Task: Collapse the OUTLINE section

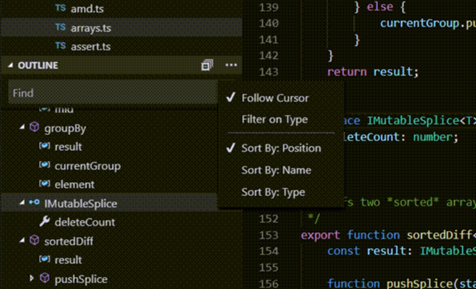Action: click(x=10, y=65)
